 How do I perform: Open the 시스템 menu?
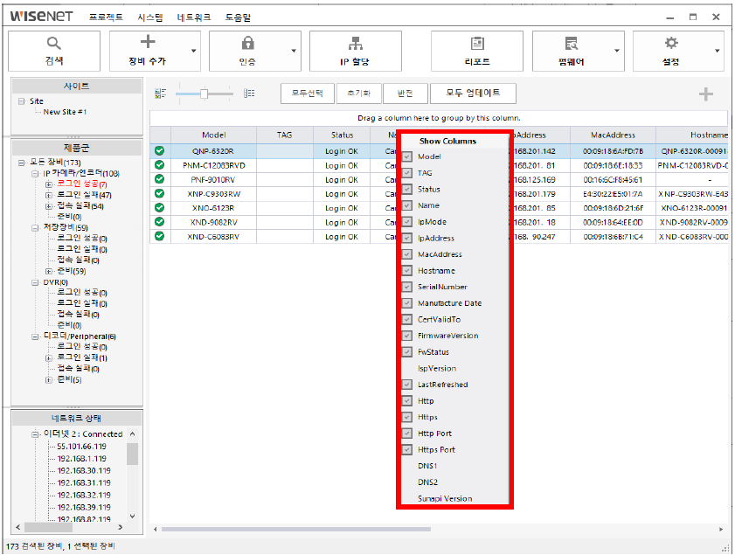click(x=149, y=17)
